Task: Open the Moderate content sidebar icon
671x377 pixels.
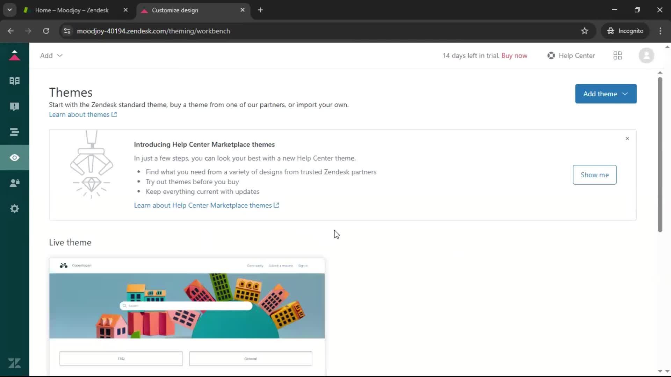Action: tap(14, 106)
